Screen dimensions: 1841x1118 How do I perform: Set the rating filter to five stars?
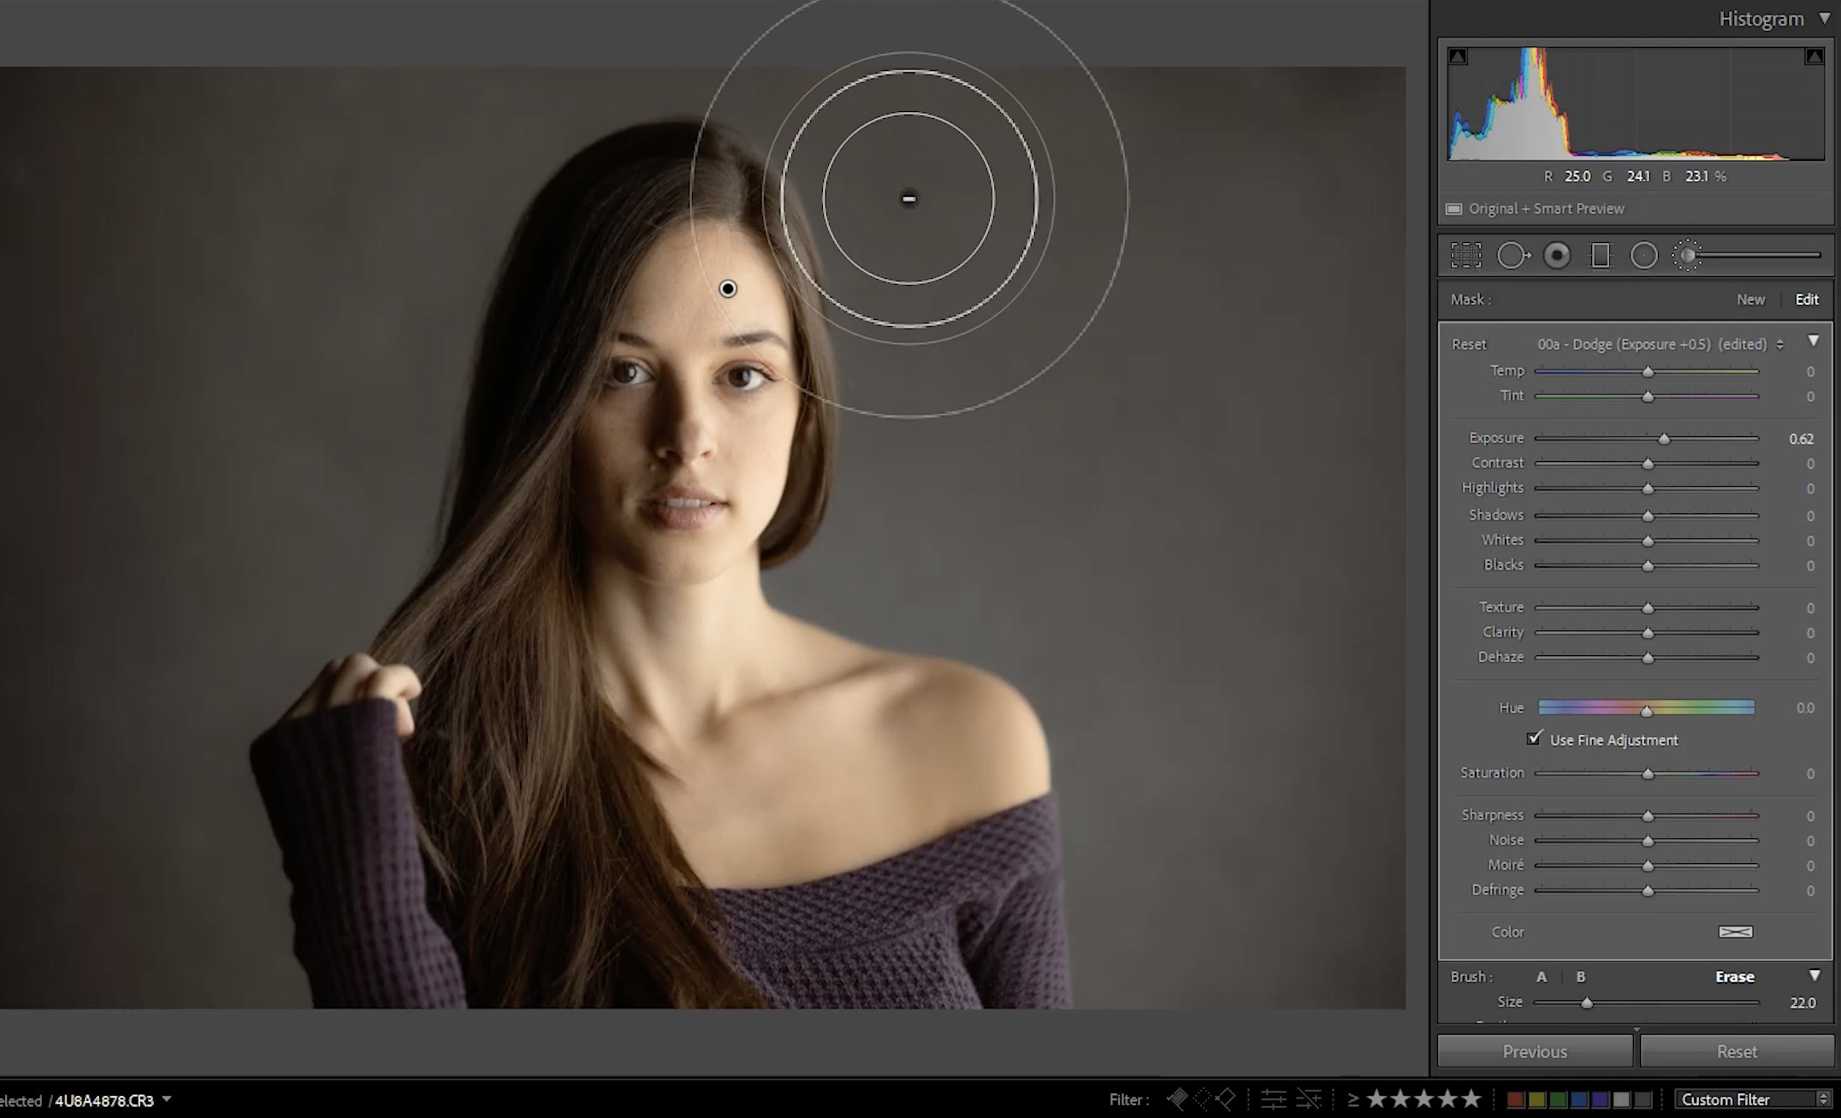point(1471,1102)
